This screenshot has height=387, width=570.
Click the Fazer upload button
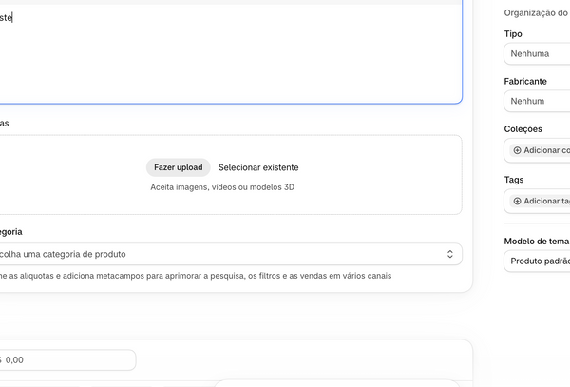point(179,167)
